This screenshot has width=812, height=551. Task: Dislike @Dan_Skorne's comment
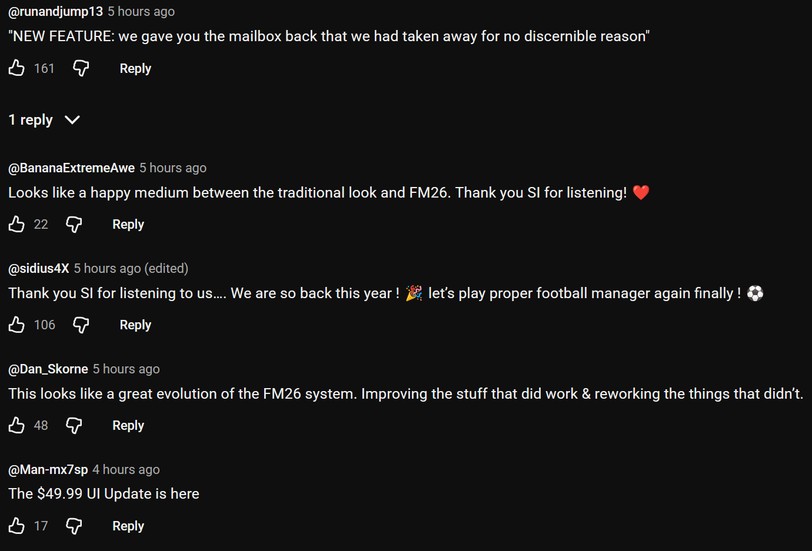click(74, 425)
